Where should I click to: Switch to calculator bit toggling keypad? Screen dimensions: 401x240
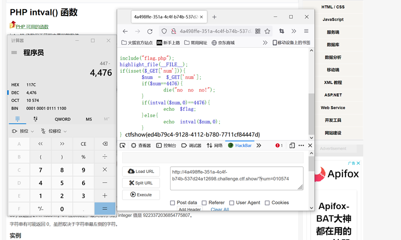[x=35, y=119]
